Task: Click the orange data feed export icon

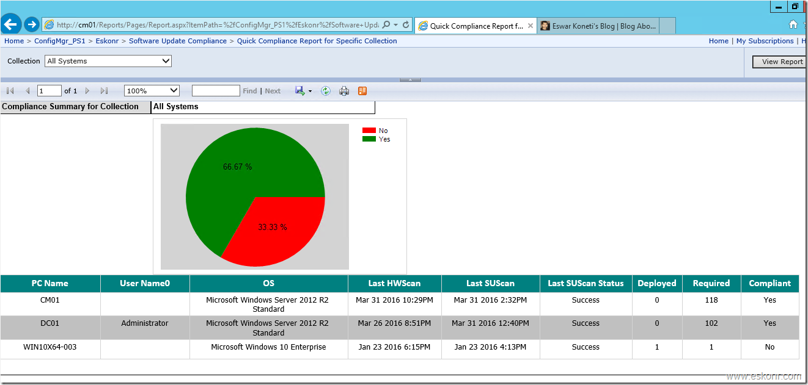Action: pos(362,91)
